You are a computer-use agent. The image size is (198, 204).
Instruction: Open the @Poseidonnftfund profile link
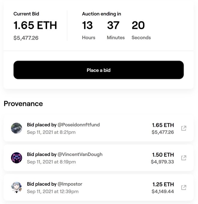click(79, 125)
